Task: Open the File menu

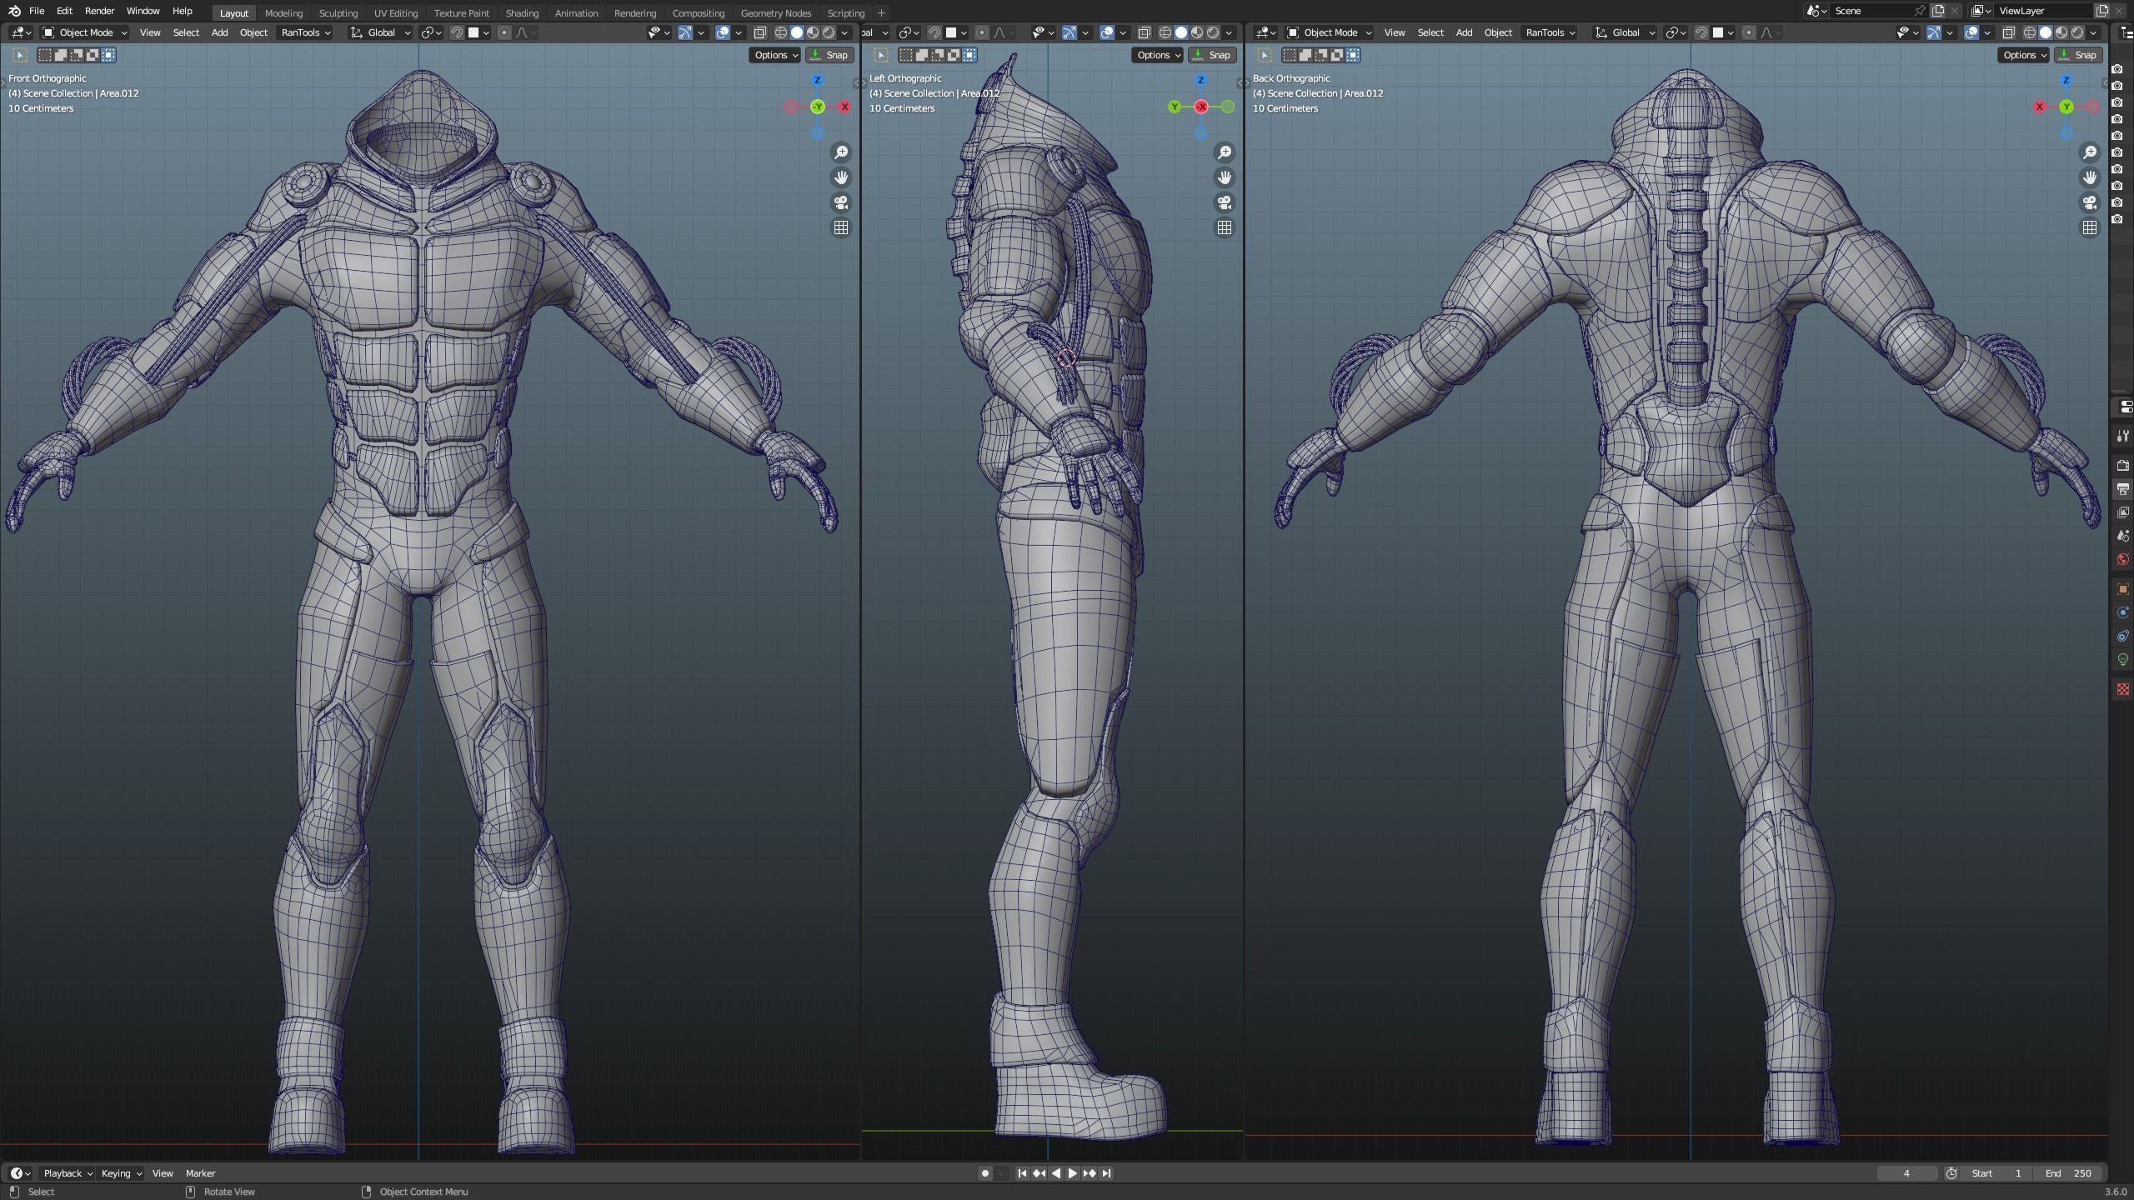Action: pos(37,11)
